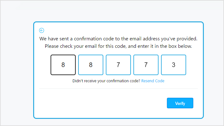Click empty space left of the Verify button
The image size is (224, 126).
(x=102, y=103)
